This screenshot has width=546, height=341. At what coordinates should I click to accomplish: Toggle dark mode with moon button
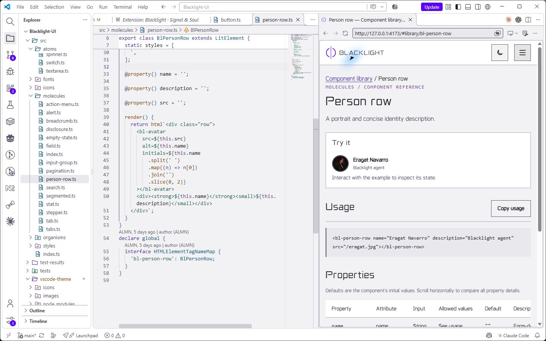tap(500, 53)
